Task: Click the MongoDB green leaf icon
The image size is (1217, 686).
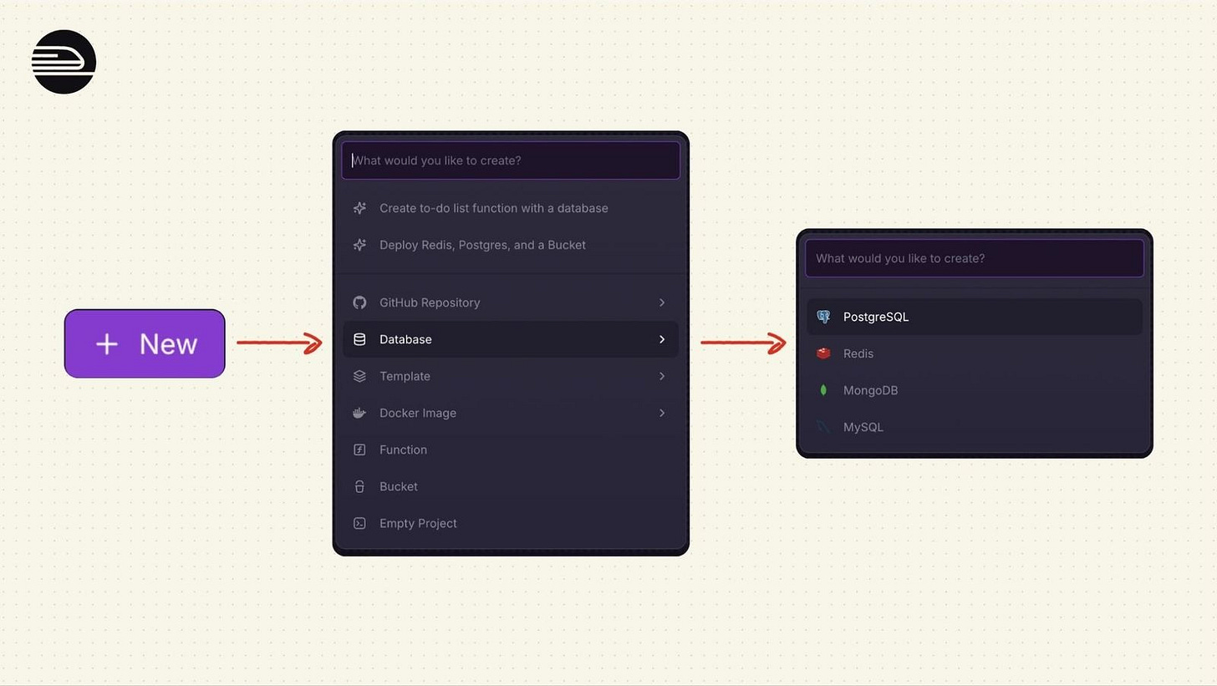Action: pos(823,390)
